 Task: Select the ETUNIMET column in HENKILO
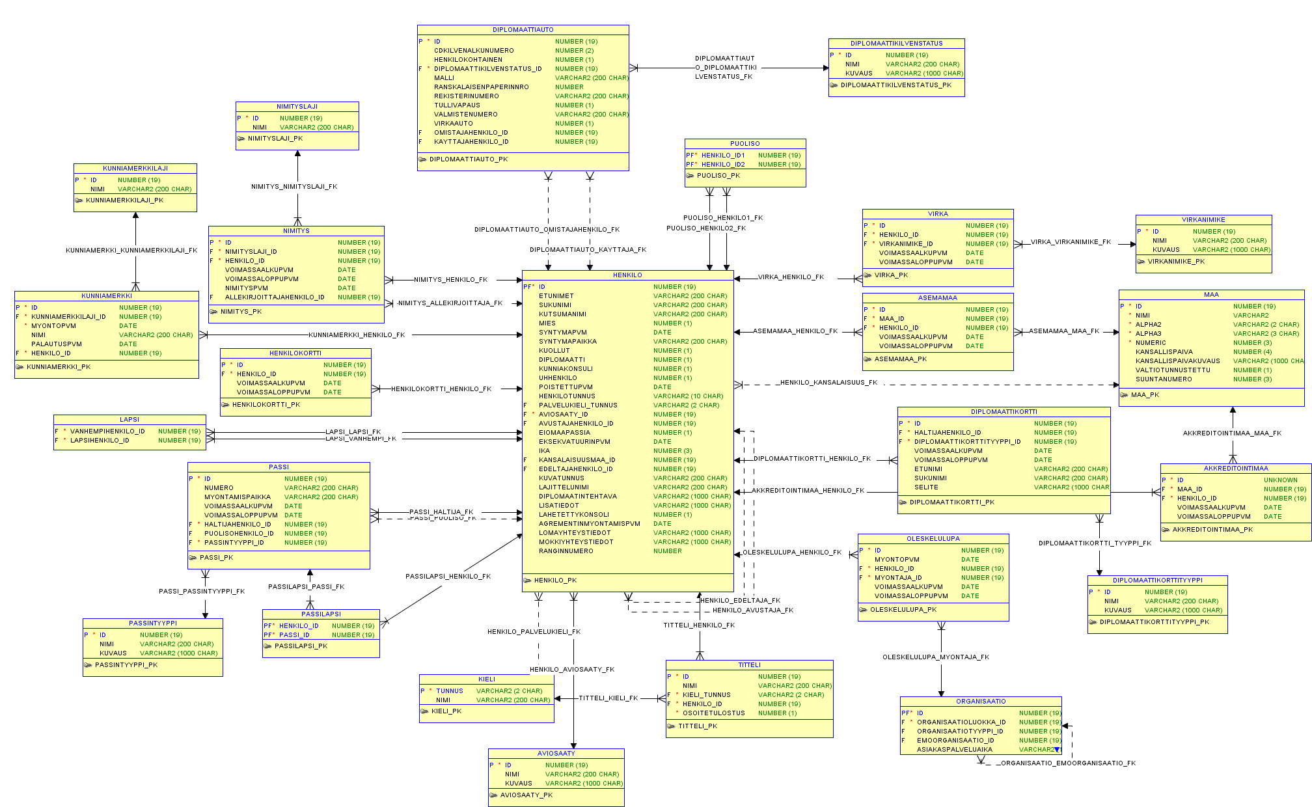tap(627, 296)
